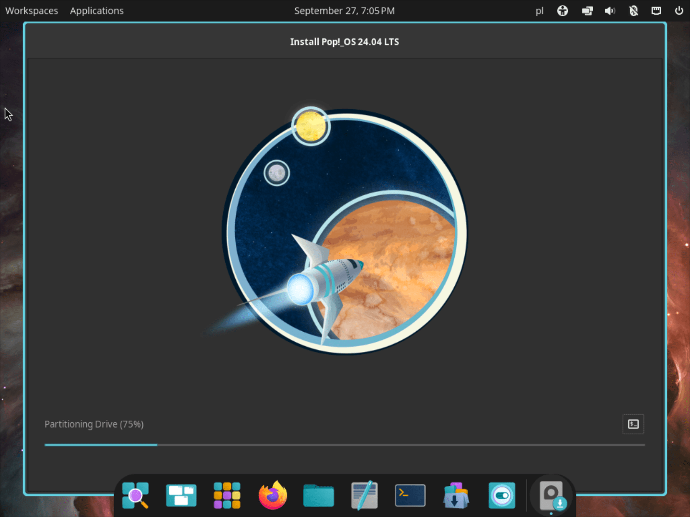Open the application library grid in dock
Viewport: 690px width, 517px height.
pyautogui.click(x=227, y=495)
